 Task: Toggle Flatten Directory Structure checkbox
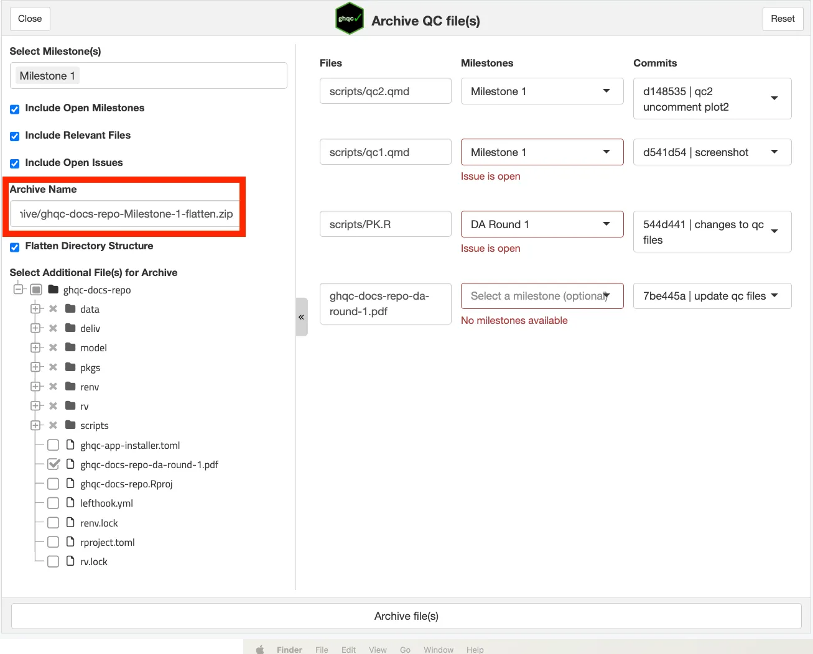click(x=15, y=247)
